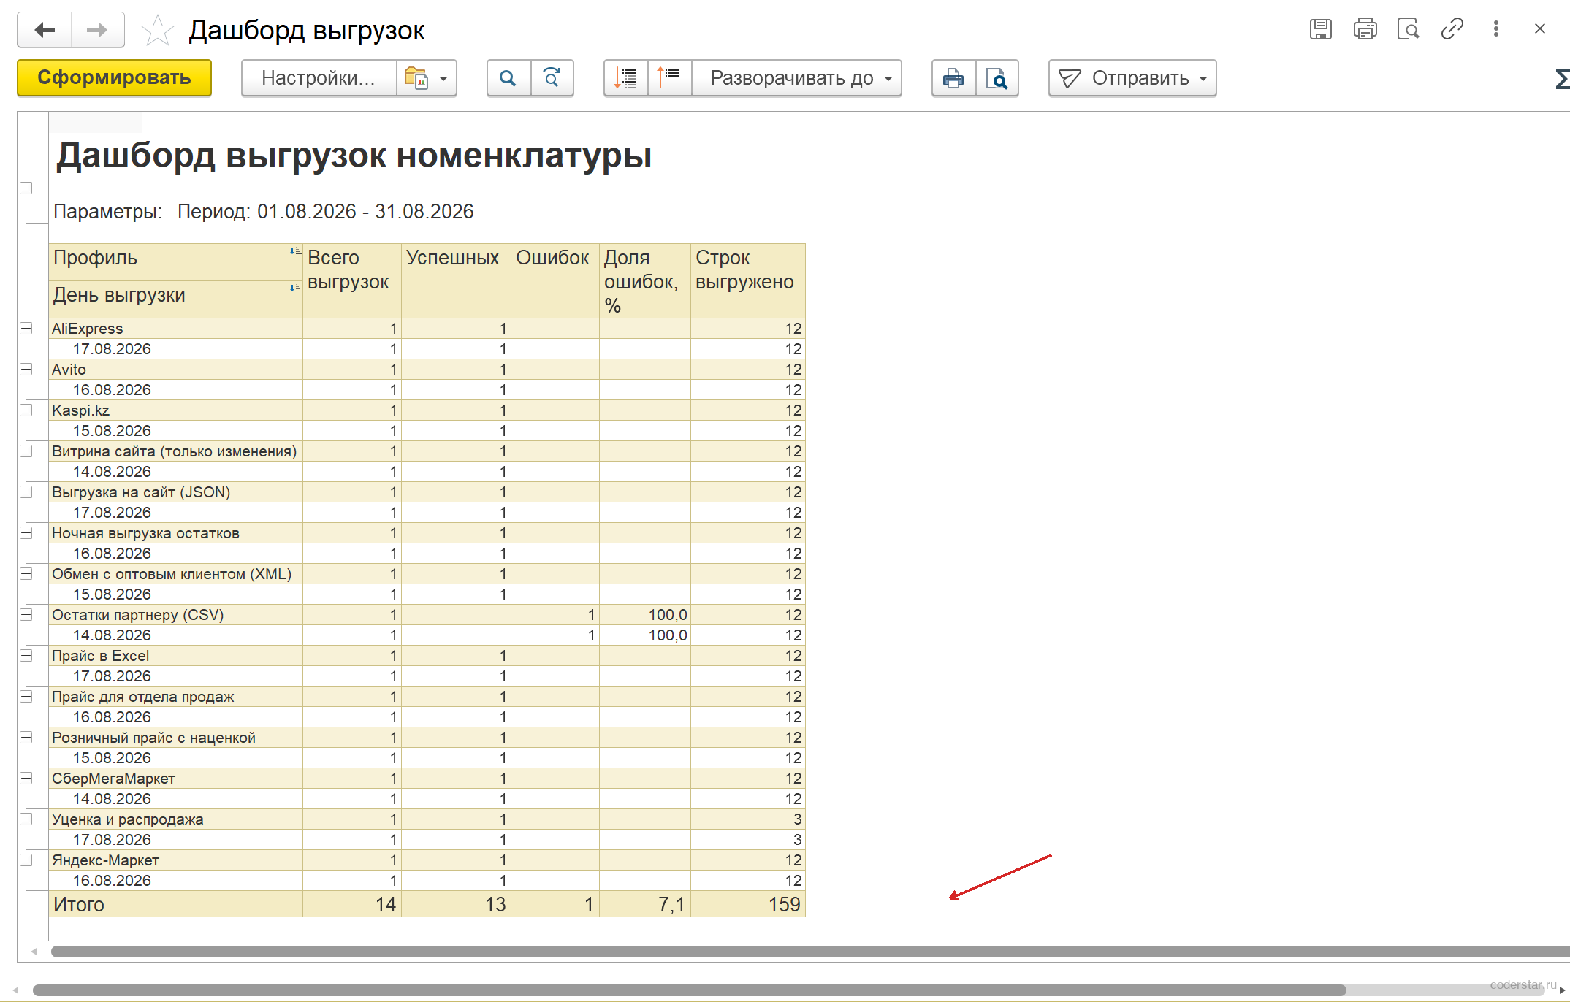The image size is (1570, 1002).
Task: Open print preview icon next to printer
Action: 997,78
